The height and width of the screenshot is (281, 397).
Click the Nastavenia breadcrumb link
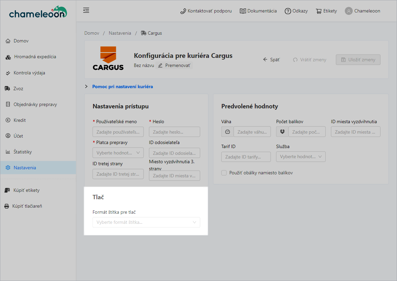[x=120, y=33]
